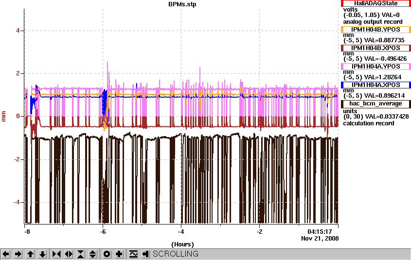The width and height of the screenshot is (411, 260).
Task: Select the hac_bcm_average curve legend
Action: [376, 104]
